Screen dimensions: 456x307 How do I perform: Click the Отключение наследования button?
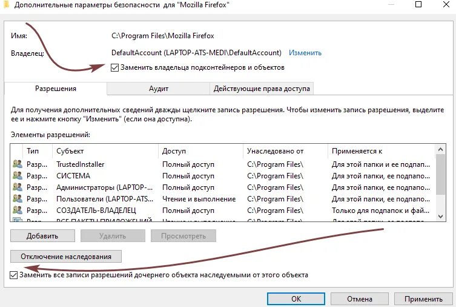pyautogui.click(x=66, y=257)
